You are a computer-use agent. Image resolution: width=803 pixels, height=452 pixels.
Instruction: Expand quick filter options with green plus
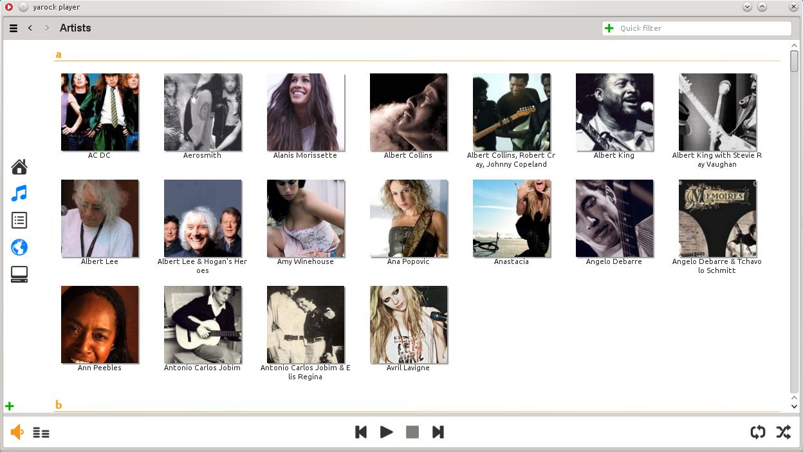pyautogui.click(x=609, y=28)
